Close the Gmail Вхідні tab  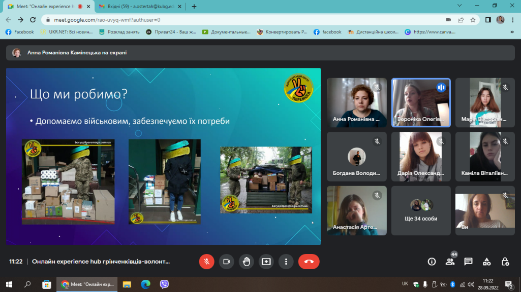180,6
